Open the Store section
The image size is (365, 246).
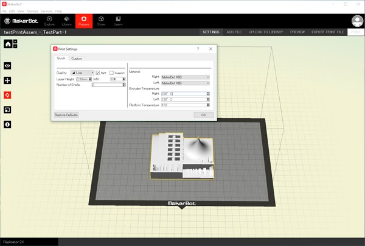[101, 21]
